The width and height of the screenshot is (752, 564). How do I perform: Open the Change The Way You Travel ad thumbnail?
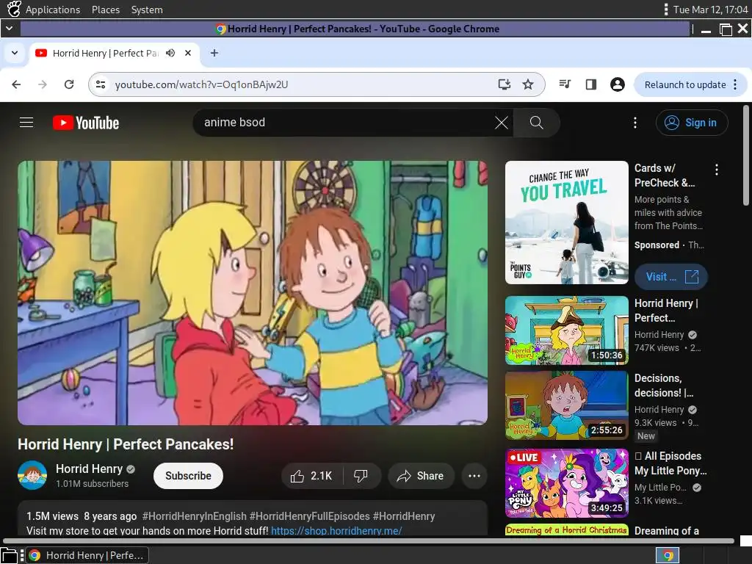point(566,223)
